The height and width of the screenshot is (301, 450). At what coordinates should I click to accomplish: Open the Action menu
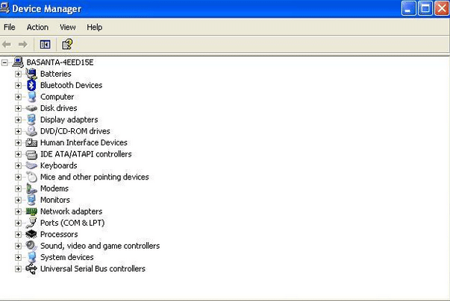pos(37,28)
